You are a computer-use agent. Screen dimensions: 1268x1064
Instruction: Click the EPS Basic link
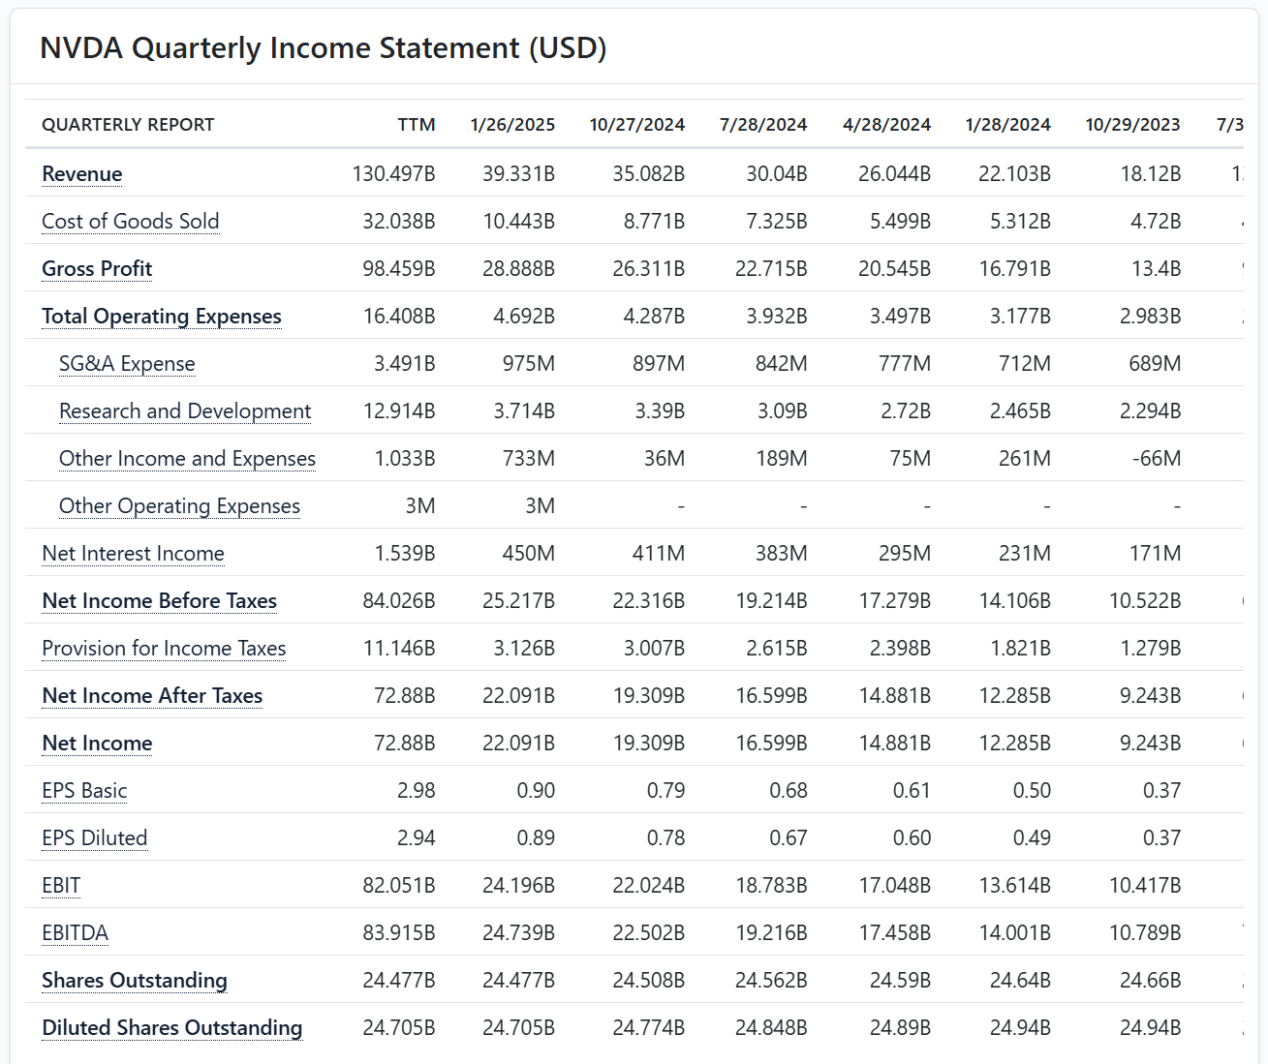click(84, 791)
